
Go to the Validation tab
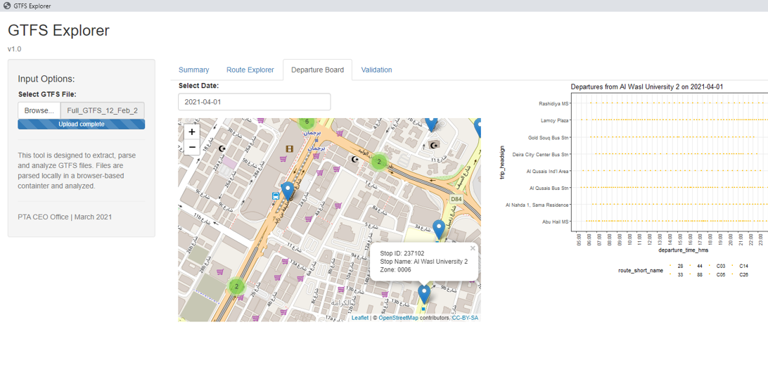[x=376, y=70]
